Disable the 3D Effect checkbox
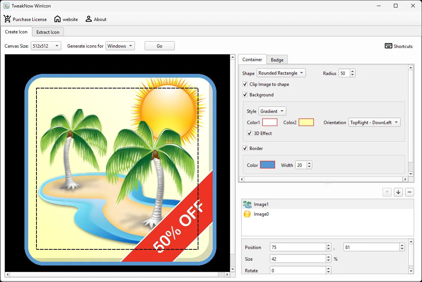The width and height of the screenshot is (422, 282). point(250,133)
